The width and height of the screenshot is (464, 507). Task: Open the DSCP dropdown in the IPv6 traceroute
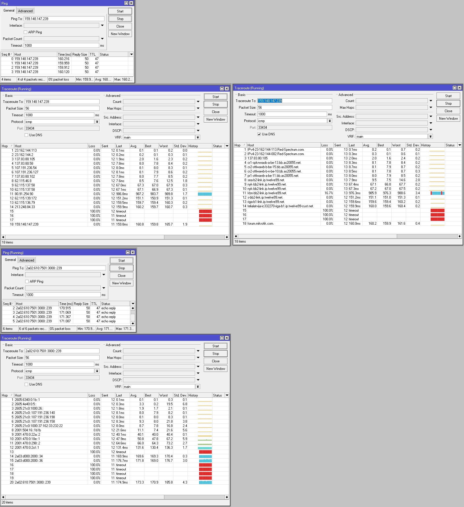coord(198,380)
